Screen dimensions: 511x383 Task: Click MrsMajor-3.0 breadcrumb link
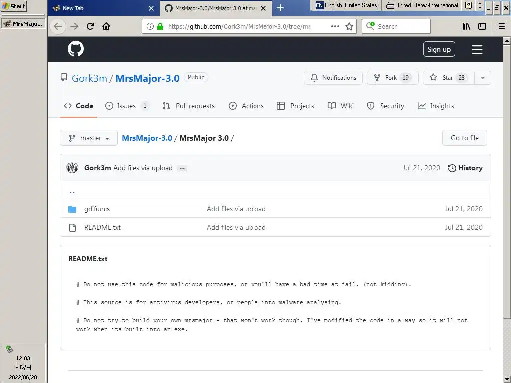click(147, 138)
